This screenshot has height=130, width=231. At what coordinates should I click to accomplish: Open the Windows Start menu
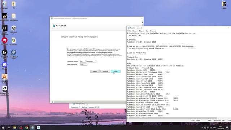[x=3, y=127]
